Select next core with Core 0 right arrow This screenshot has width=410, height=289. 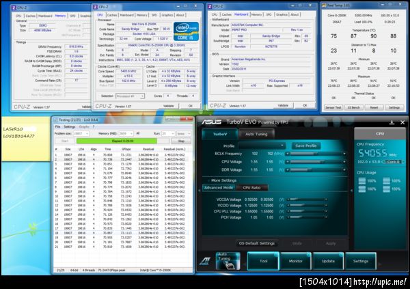point(403,162)
